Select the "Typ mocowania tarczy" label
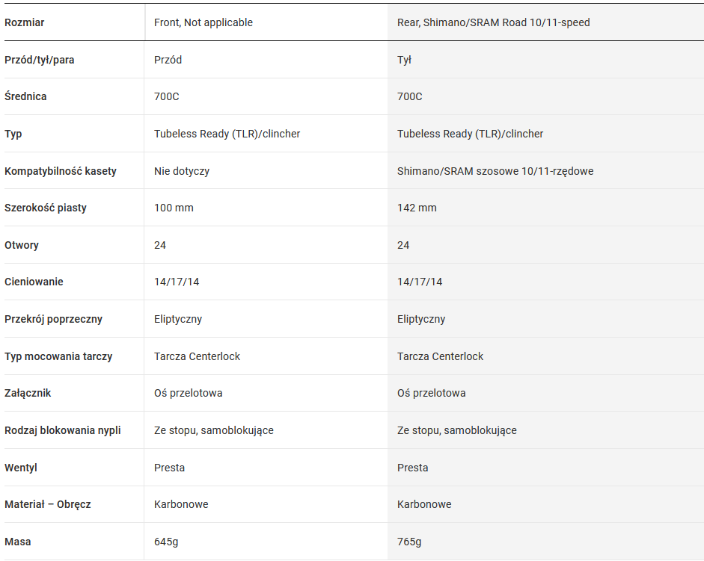 [x=58, y=356]
